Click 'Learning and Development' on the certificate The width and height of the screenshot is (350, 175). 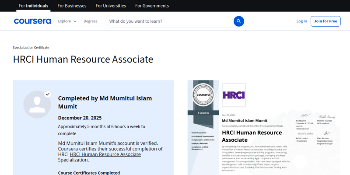click(203, 136)
